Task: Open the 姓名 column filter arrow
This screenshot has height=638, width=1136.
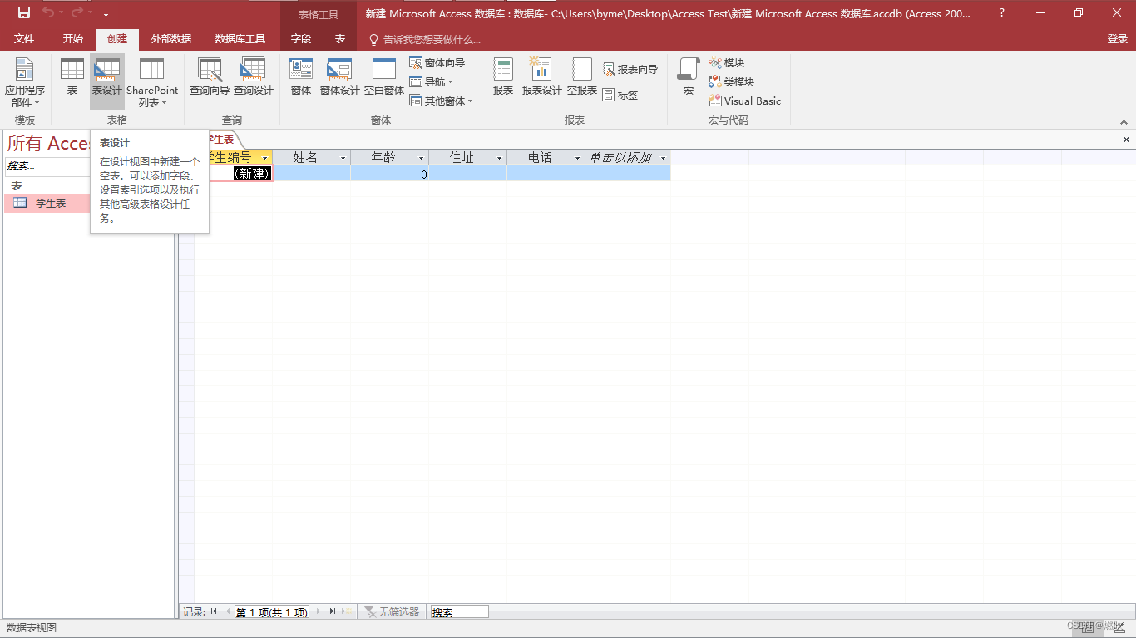Action: [x=343, y=158]
